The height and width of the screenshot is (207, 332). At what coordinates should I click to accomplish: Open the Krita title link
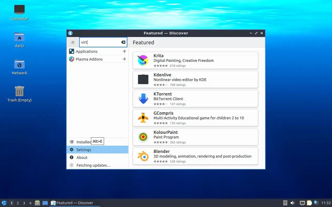[158, 56]
